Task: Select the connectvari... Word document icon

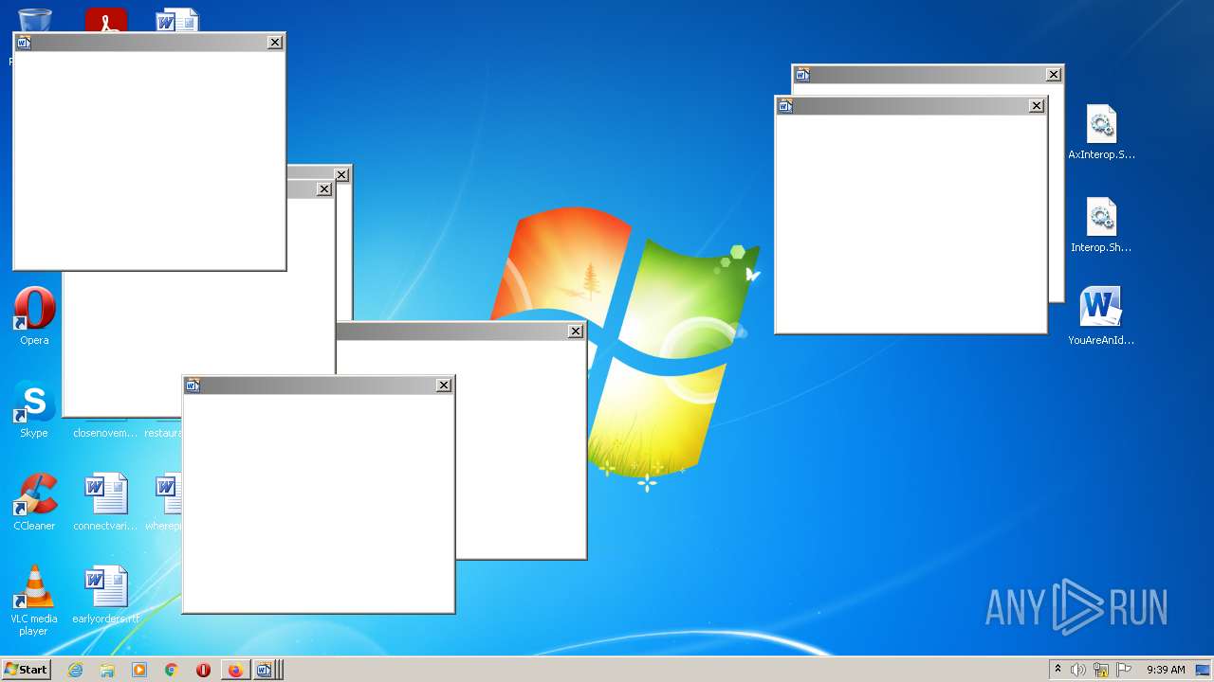Action: (x=105, y=502)
